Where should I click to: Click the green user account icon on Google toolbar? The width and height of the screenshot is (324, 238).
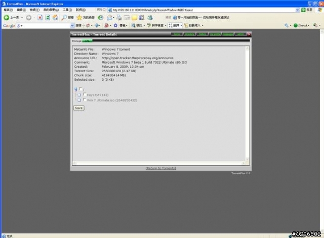[296, 25]
